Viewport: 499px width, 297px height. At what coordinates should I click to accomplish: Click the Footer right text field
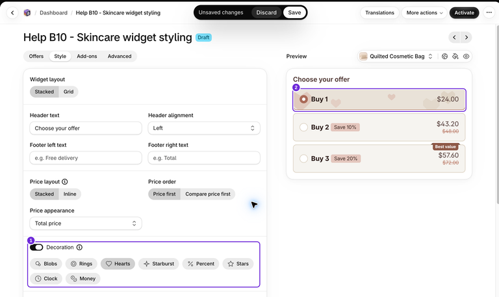[x=204, y=158]
